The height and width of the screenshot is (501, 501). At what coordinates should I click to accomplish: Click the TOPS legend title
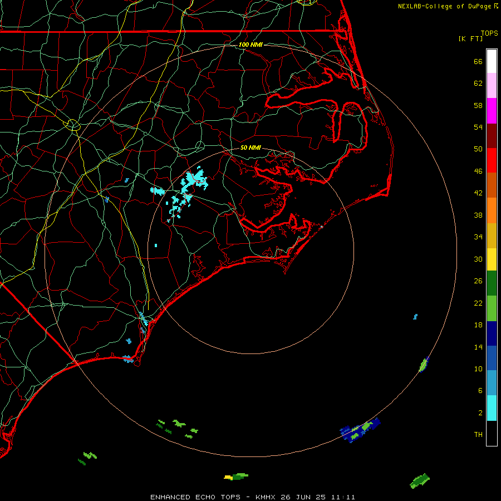pyautogui.click(x=489, y=33)
